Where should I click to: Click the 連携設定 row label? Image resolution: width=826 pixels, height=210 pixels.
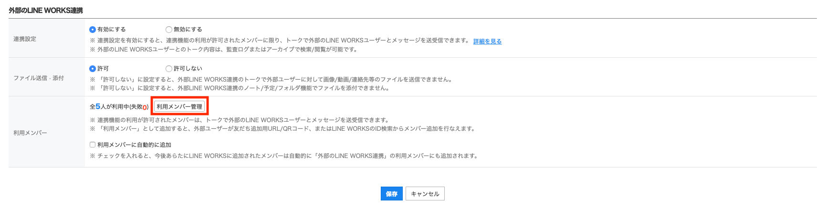25,39
